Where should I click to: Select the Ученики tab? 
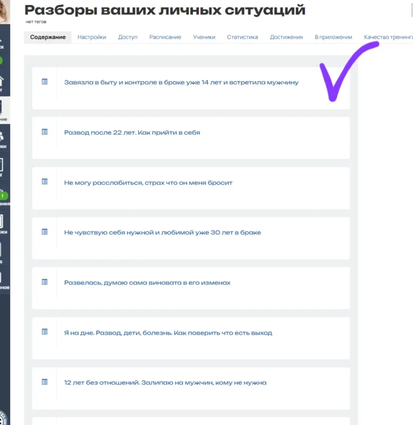(204, 37)
